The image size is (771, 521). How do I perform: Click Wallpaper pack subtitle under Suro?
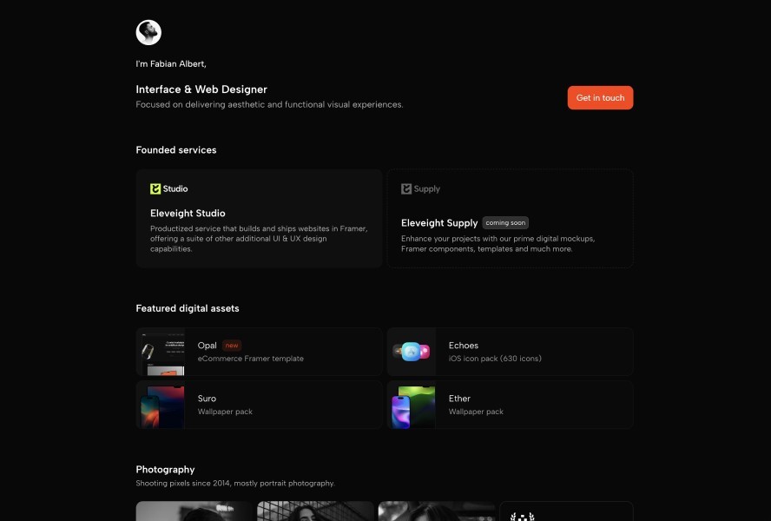click(225, 412)
